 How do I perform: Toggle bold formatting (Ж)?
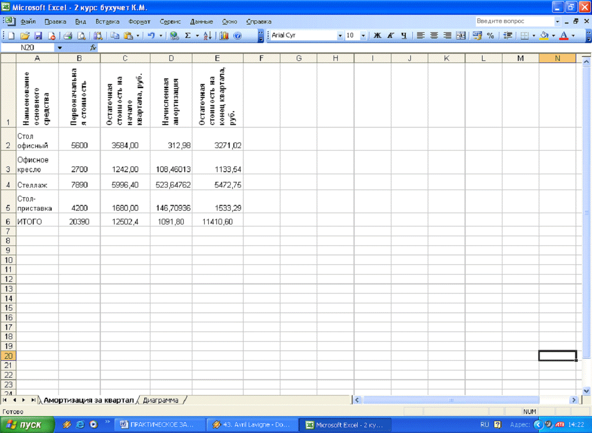[378, 36]
